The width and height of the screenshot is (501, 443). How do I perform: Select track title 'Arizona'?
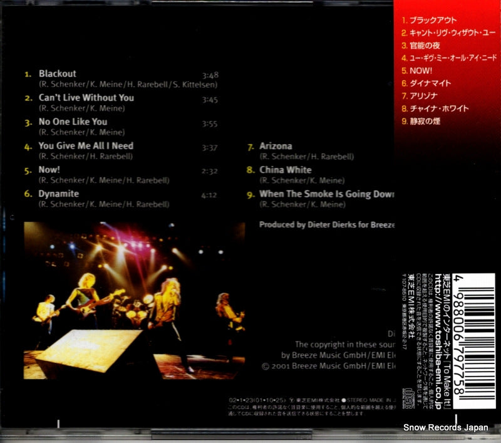(276, 146)
